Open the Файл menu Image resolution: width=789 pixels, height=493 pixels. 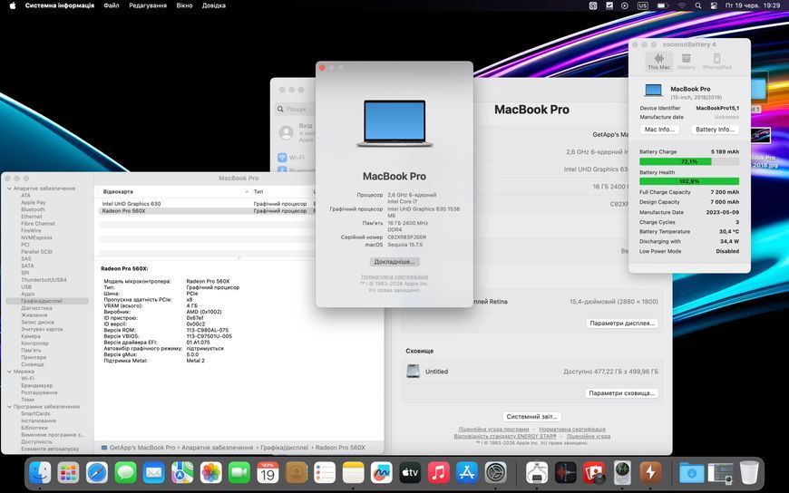click(112, 5)
